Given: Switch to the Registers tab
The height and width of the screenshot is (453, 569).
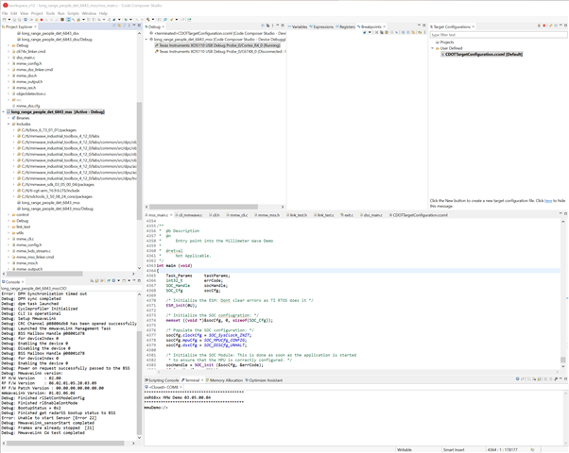Looking at the screenshot, I should 346,26.
